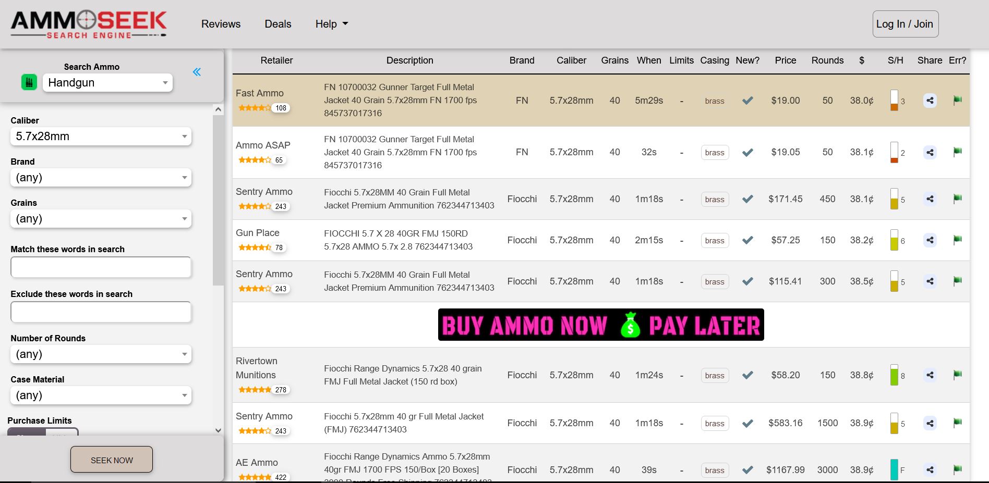Sort results by Rounds column
The image size is (989, 483).
click(x=827, y=60)
